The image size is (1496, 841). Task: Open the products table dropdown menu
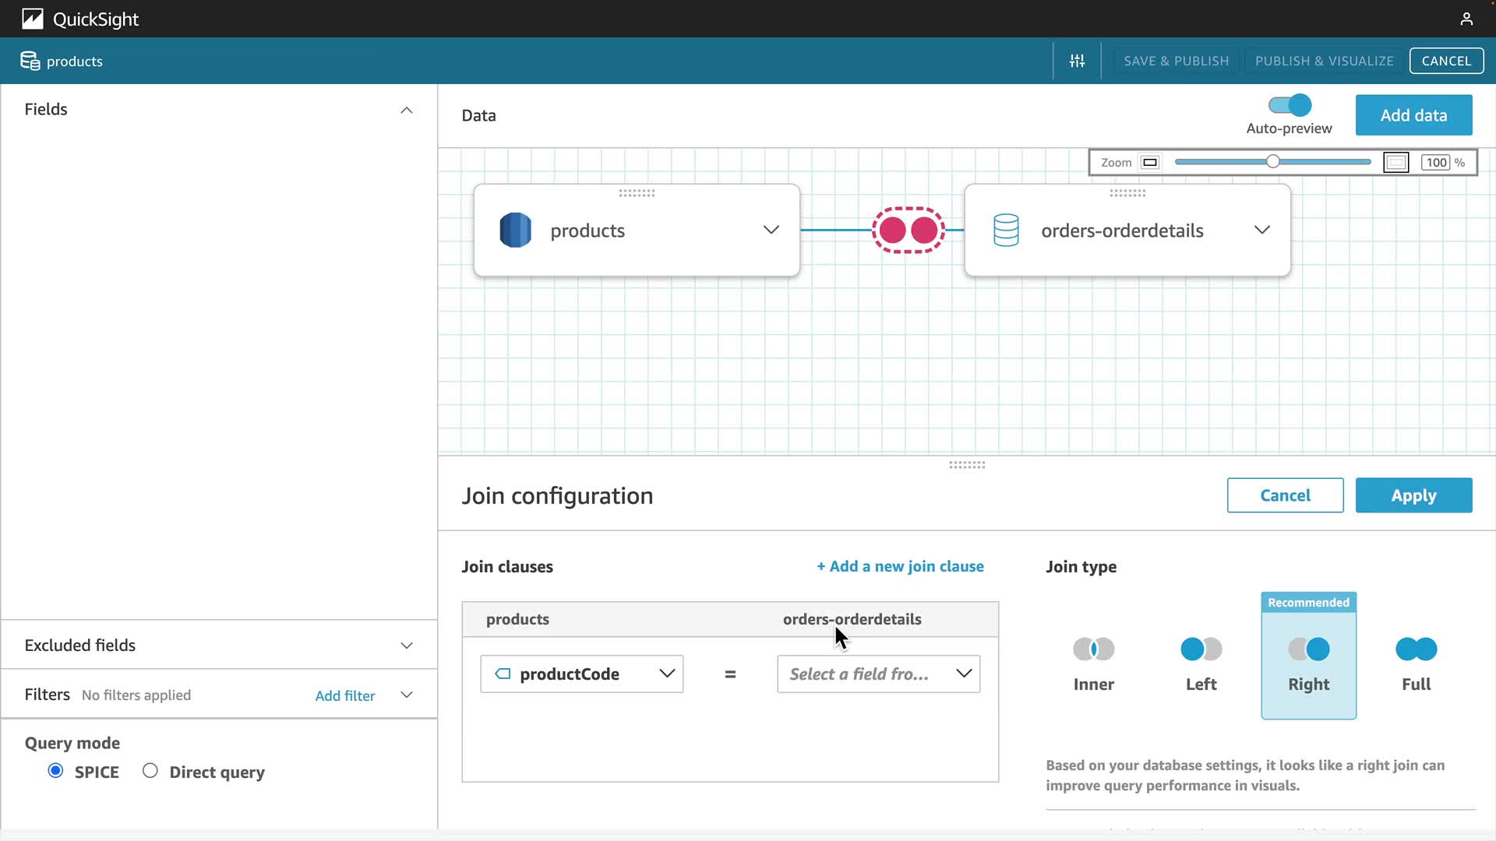point(771,230)
